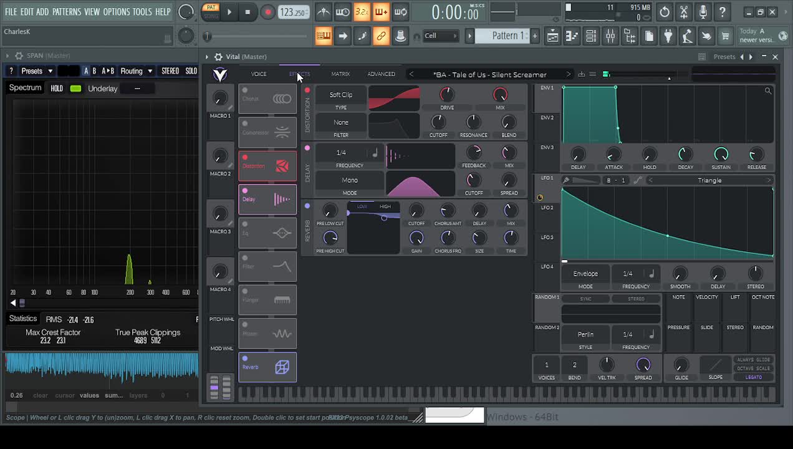Open the SPAN Routing dropdown

pos(137,71)
